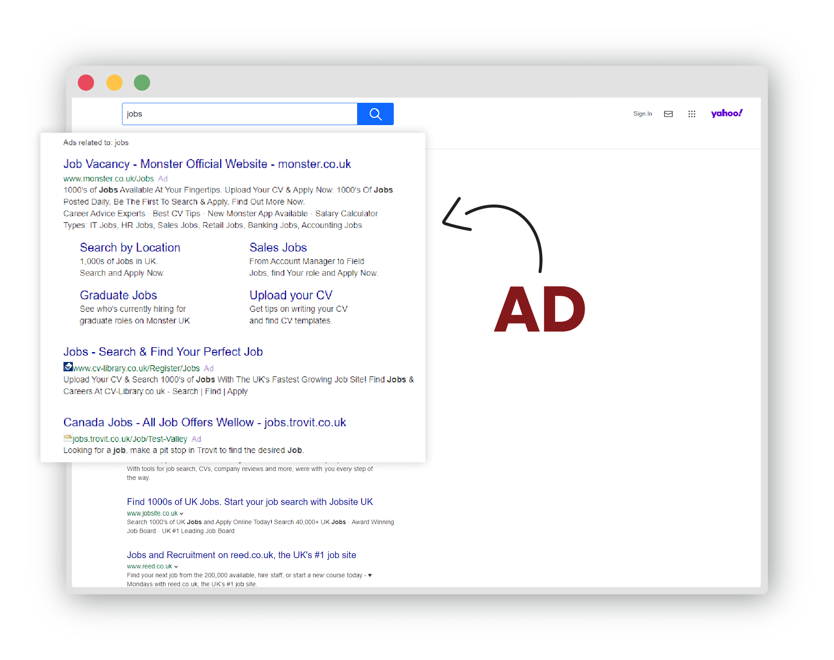Open 'Job Vacancy - Monster Official Website' ad
The width and height of the screenshot is (834, 660).
[x=207, y=164]
